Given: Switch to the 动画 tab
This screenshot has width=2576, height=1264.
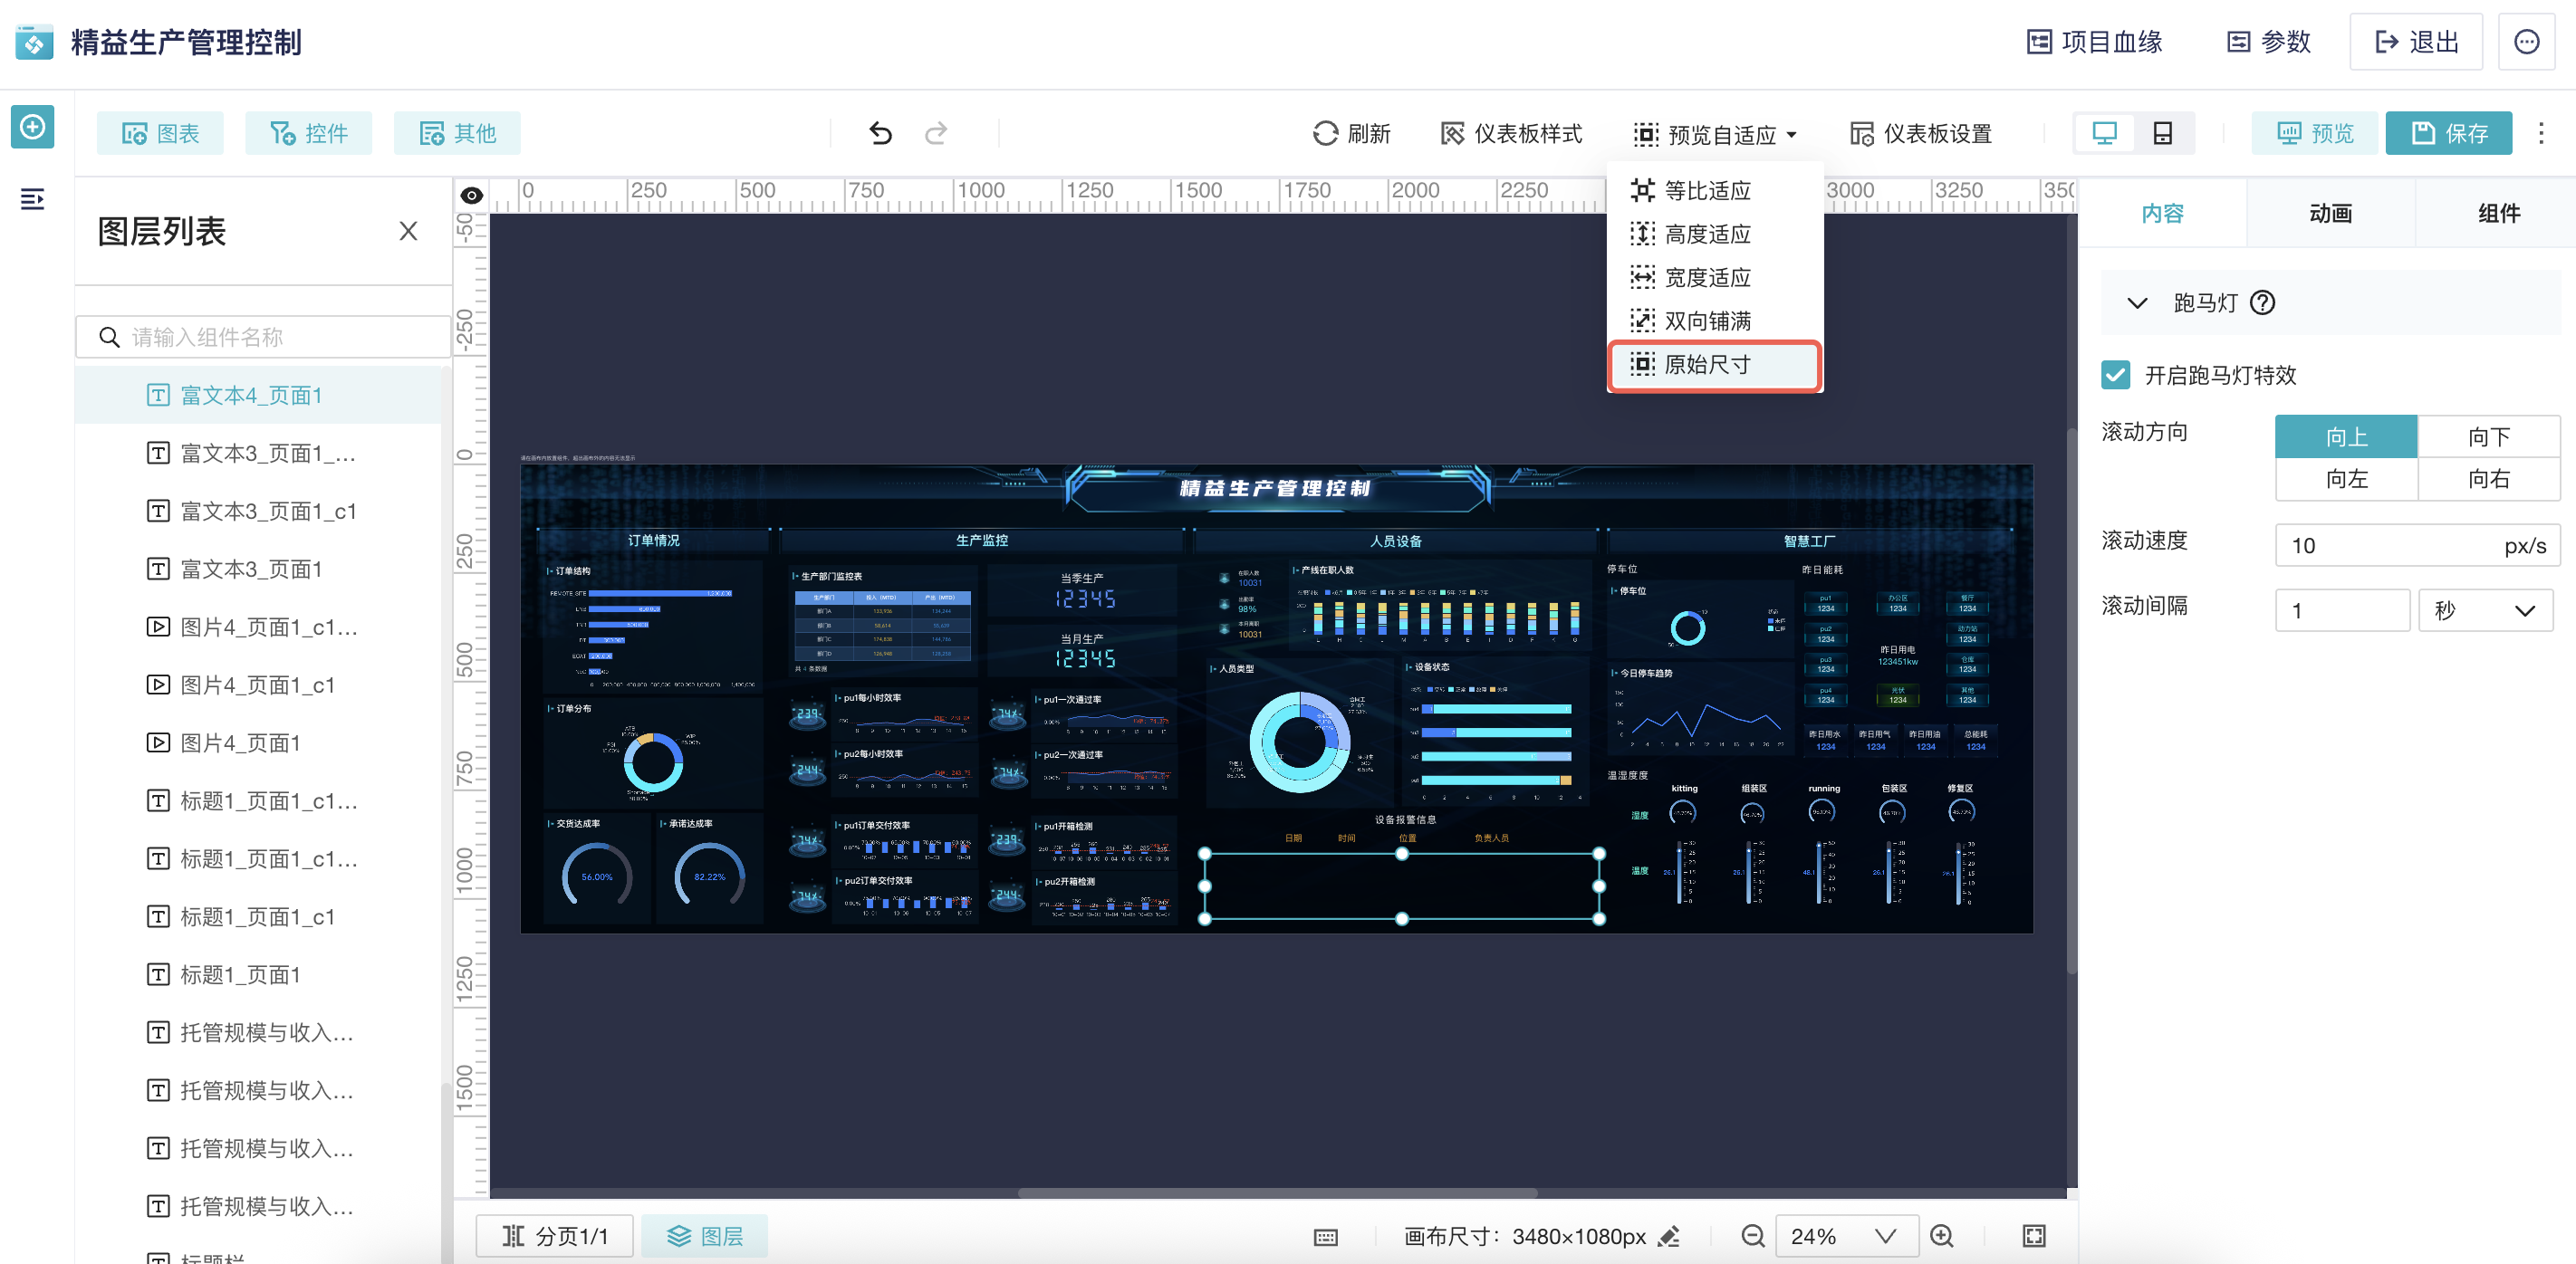Looking at the screenshot, I should click(x=2330, y=213).
